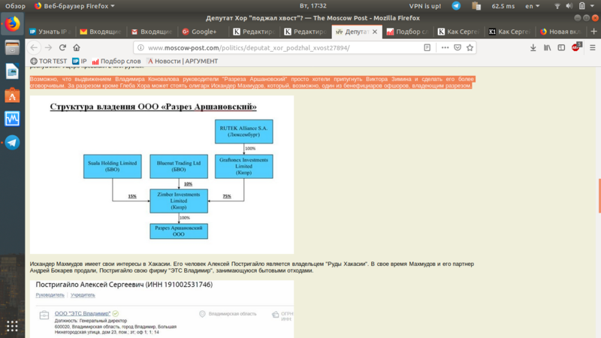
Task: Save page to Pocket
Action: tap(458, 47)
